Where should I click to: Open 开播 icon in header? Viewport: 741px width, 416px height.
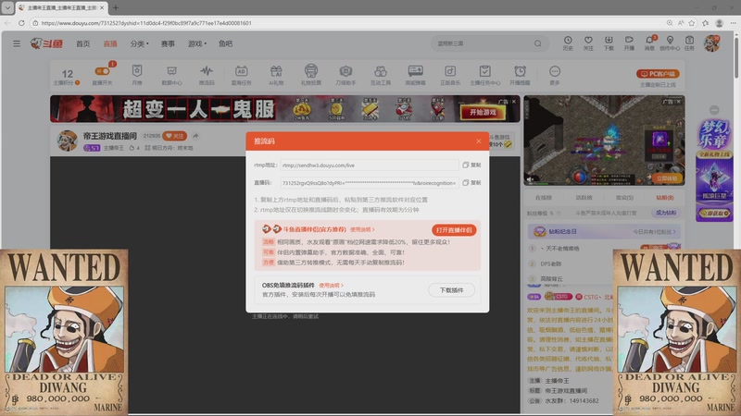coord(629,43)
